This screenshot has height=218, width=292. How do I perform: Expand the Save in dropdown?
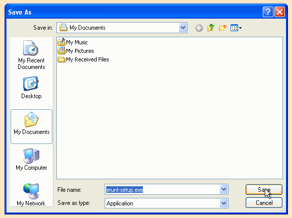[x=183, y=28]
